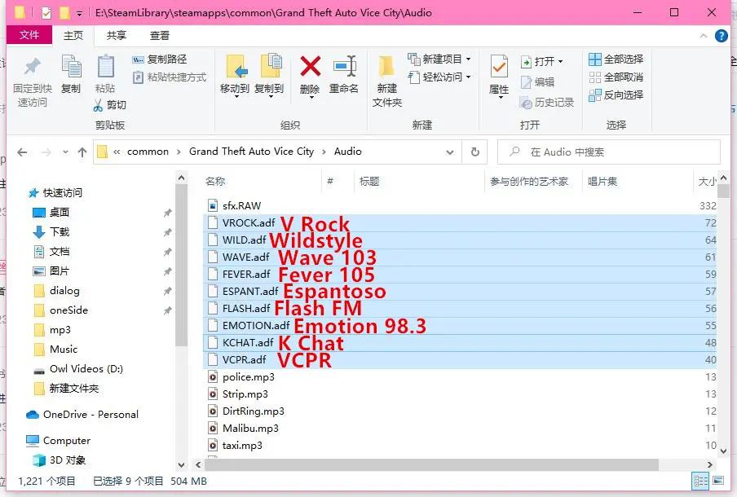Click the Grand Theft Auto Vice City breadcrumb
Image resolution: width=737 pixels, height=497 pixels.
pyautogui.click(x=251, y=152)
